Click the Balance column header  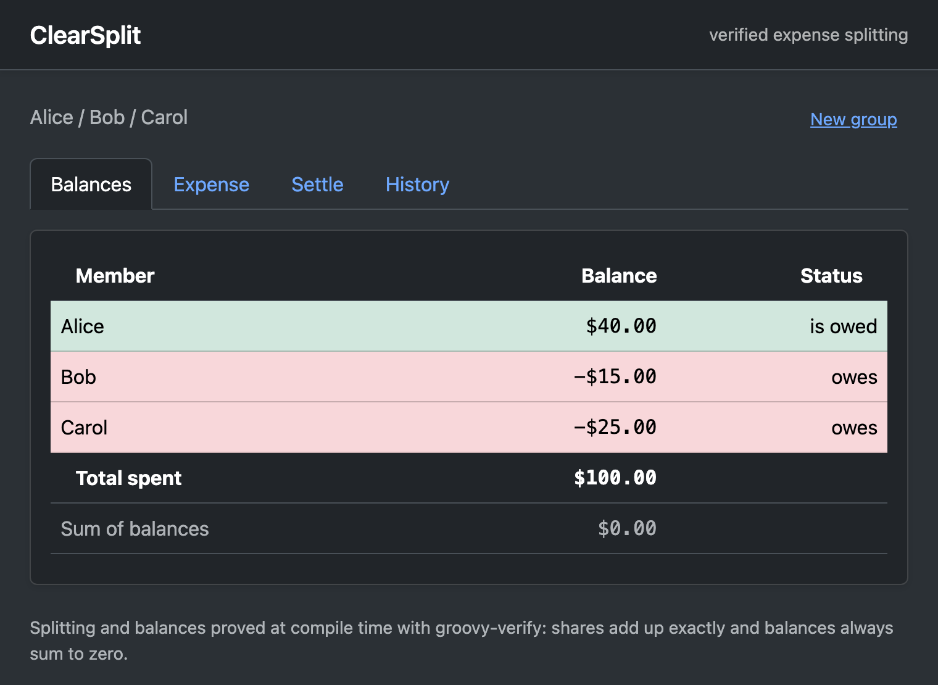(x=619, y=276)
